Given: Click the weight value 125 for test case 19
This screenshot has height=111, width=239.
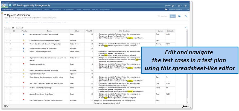Looking at the screenshot, I should coord(92,94).
